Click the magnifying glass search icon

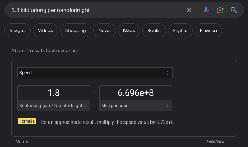(x=233, y=10)
